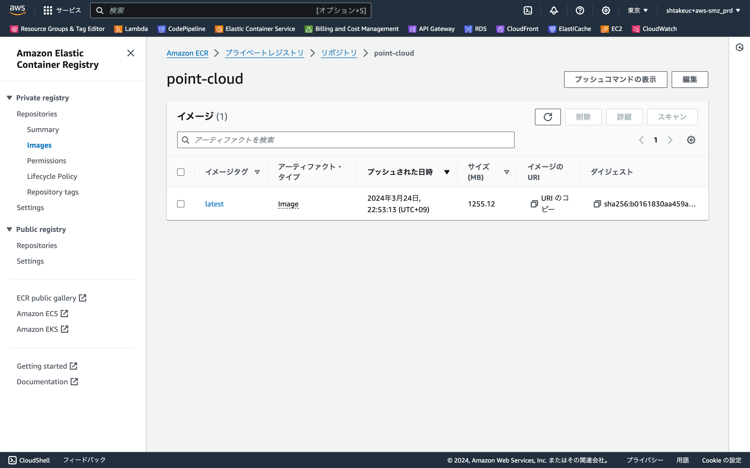Open EC2 favorite shortcut
Image resolution: width=750 pixels, height=468 pixels.
611,29
